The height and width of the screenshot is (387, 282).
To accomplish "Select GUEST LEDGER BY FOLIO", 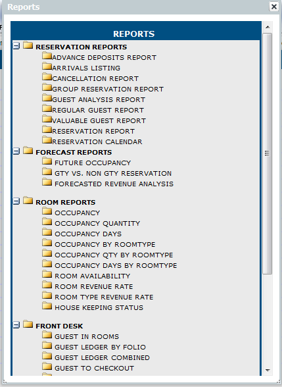I will tap(100, 348).
